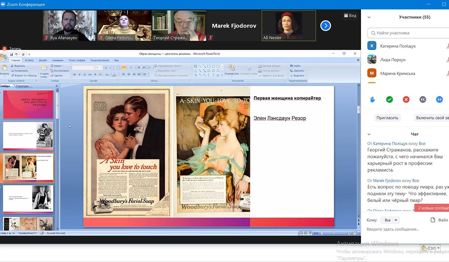Open the Анимация ribbon tab
The image size is (449, 262).
(x=58, y=60)
